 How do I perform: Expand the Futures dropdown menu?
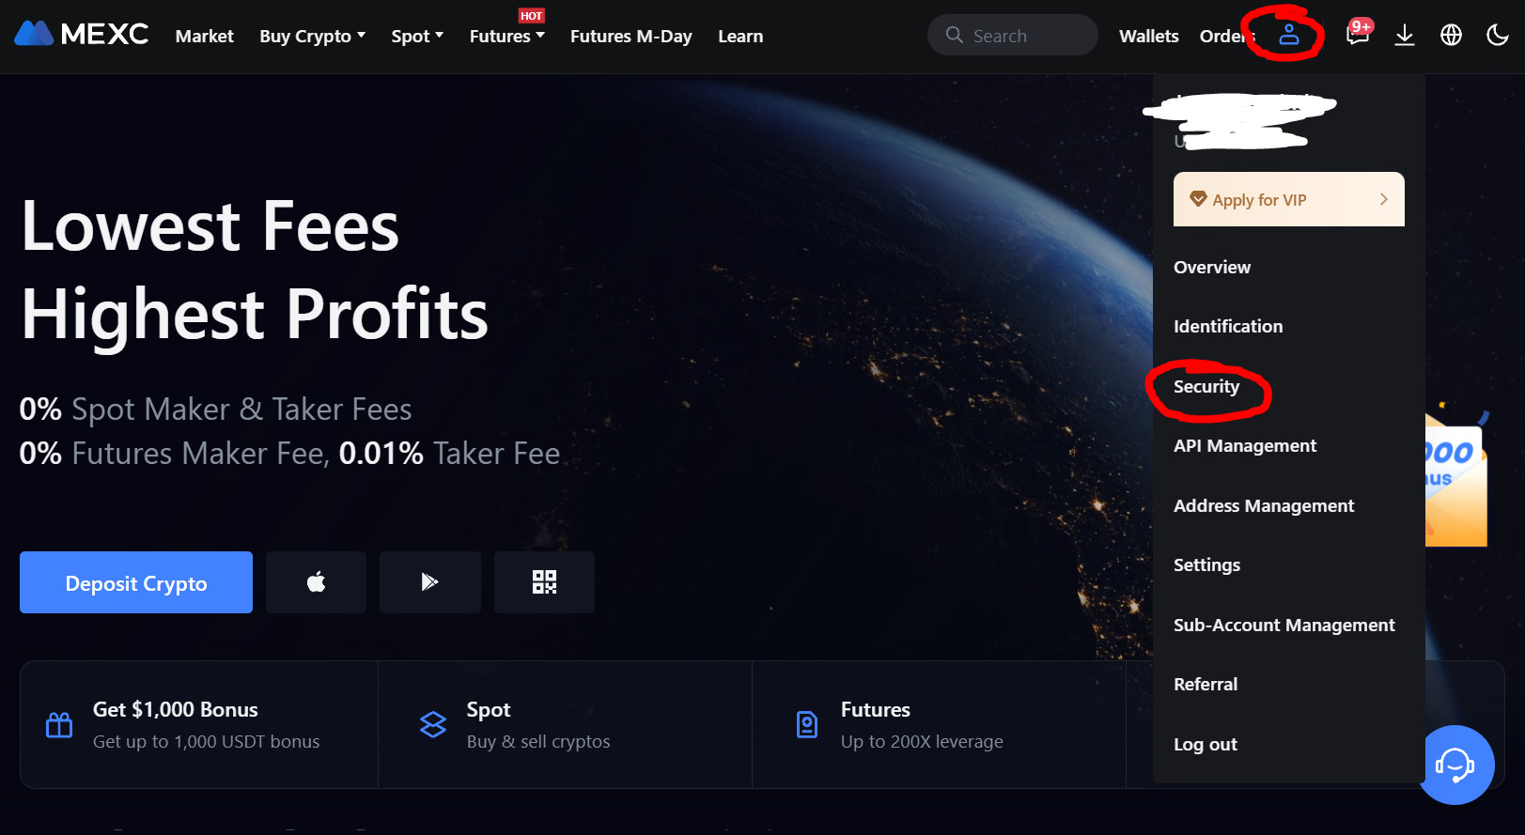click(506, 36)
